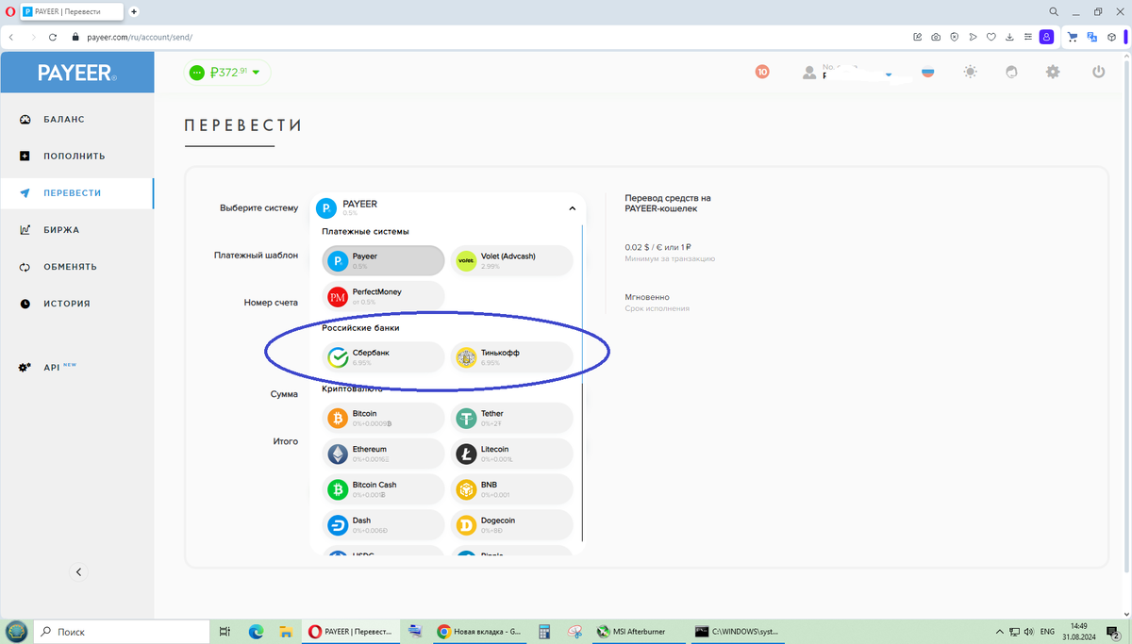Open Microsoft Edge from taskbar
Image resolution: width=1132 pixels, height=644 pixels.
click(x=255, y=632)
